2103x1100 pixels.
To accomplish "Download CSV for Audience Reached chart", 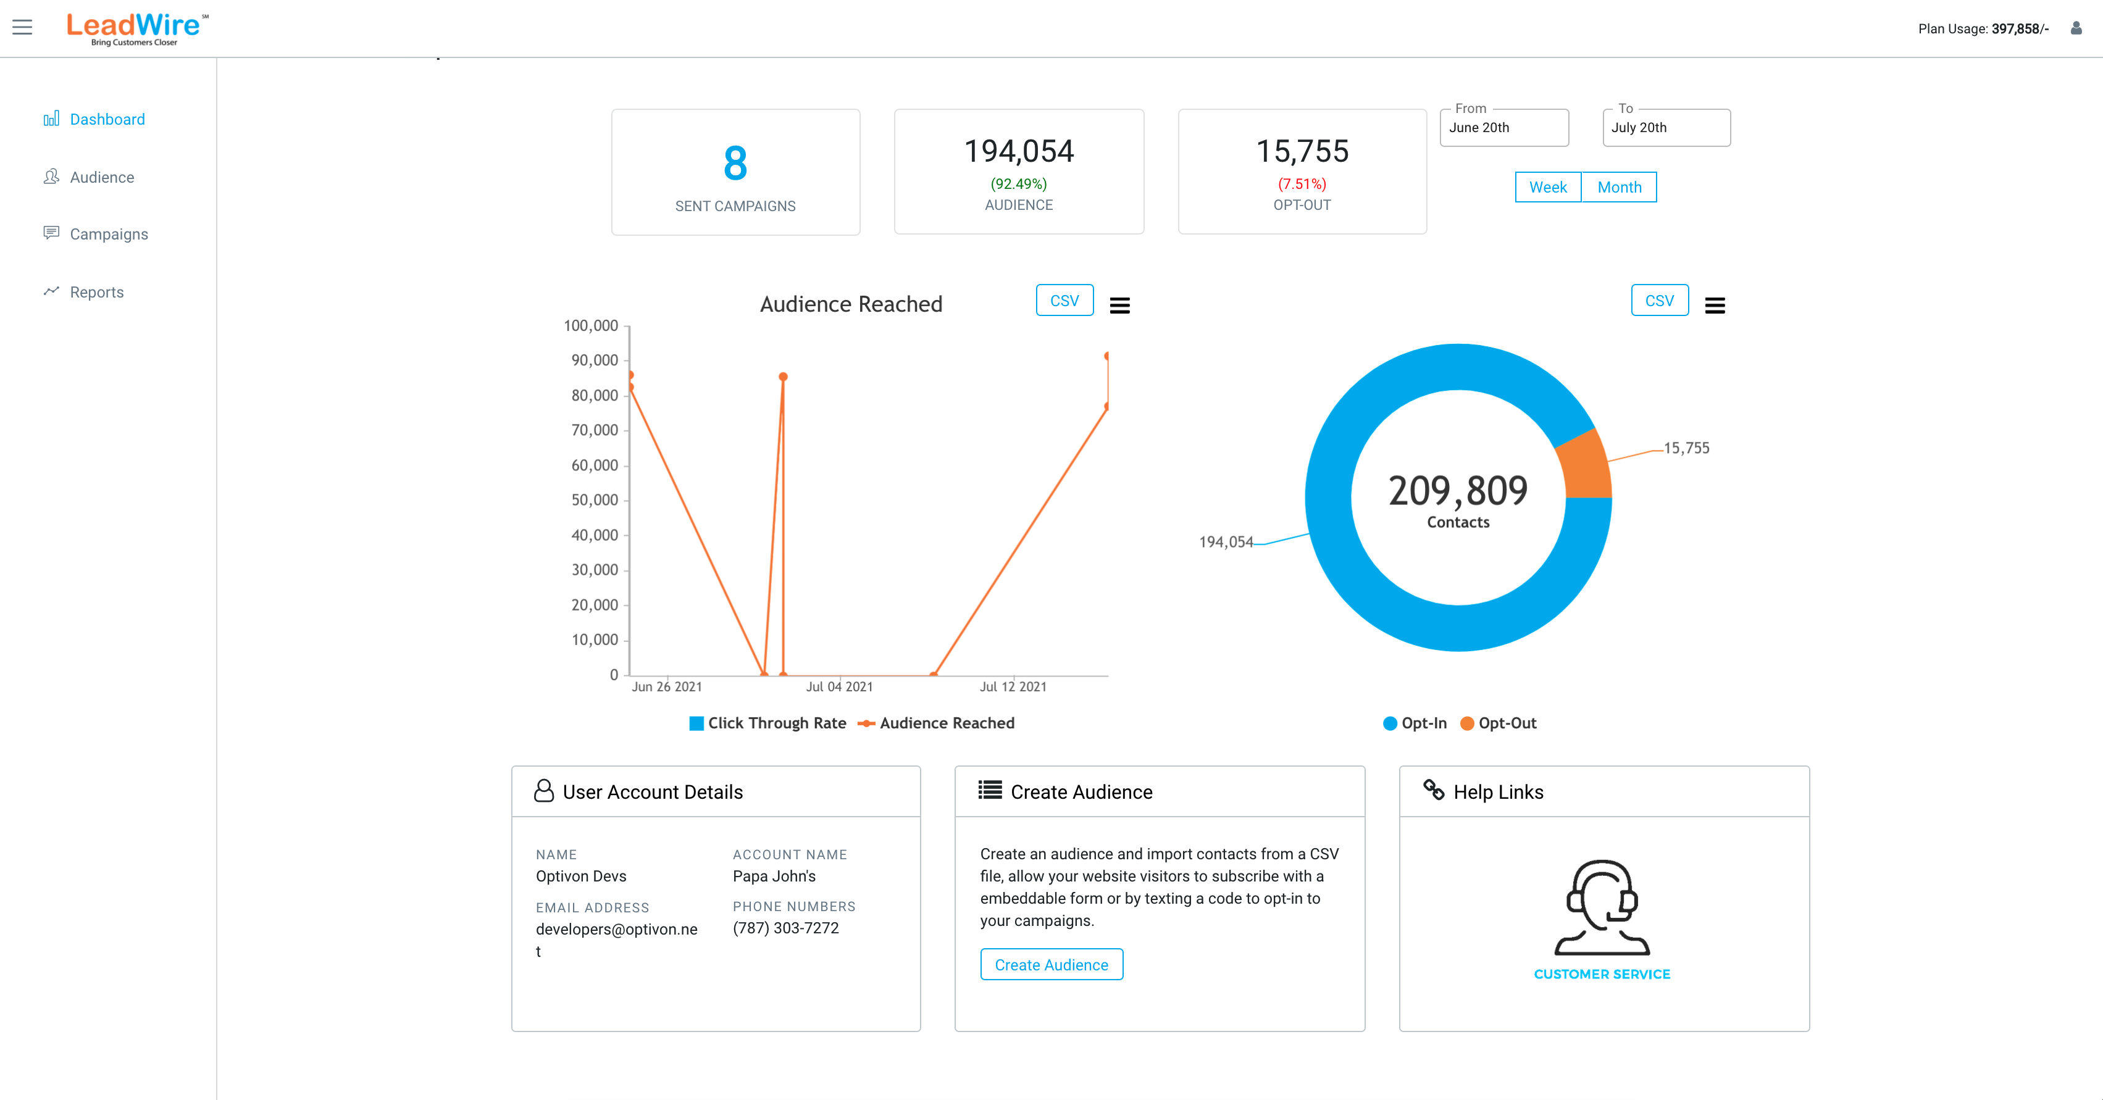I will click(x=1064, y=300).
